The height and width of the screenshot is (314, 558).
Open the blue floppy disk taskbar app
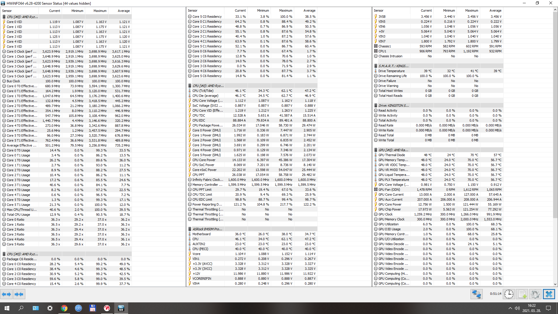pos(93,308)
